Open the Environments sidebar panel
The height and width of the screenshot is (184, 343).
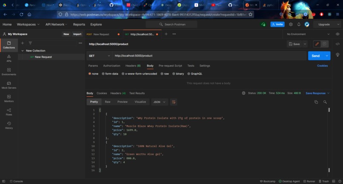(x=9, y=72)
